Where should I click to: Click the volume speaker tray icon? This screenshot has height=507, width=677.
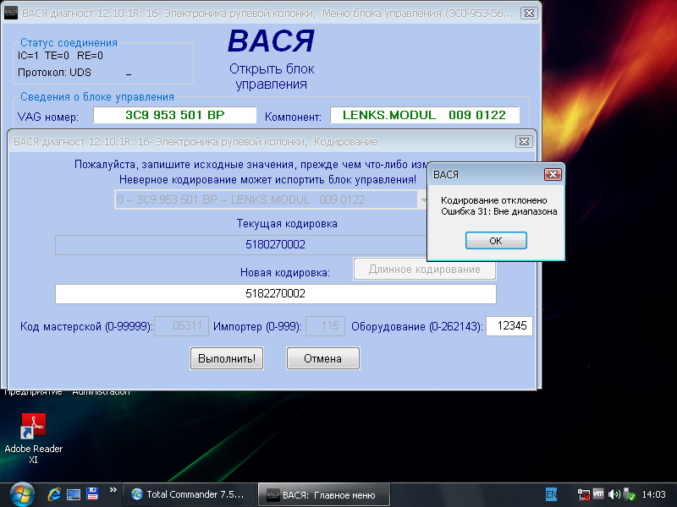[614, 493]
